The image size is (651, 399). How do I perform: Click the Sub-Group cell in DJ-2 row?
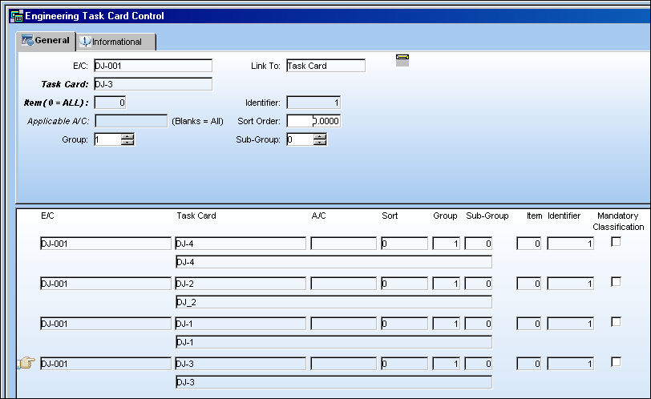click(x=479, y=284)
